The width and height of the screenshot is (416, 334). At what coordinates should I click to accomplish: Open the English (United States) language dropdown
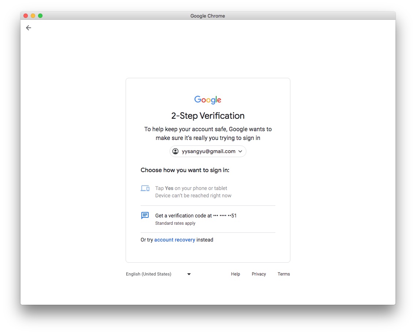[159, 274]
